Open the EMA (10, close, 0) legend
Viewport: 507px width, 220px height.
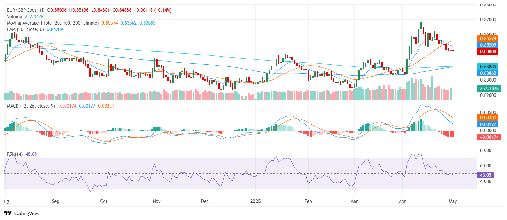click(25, 29)
